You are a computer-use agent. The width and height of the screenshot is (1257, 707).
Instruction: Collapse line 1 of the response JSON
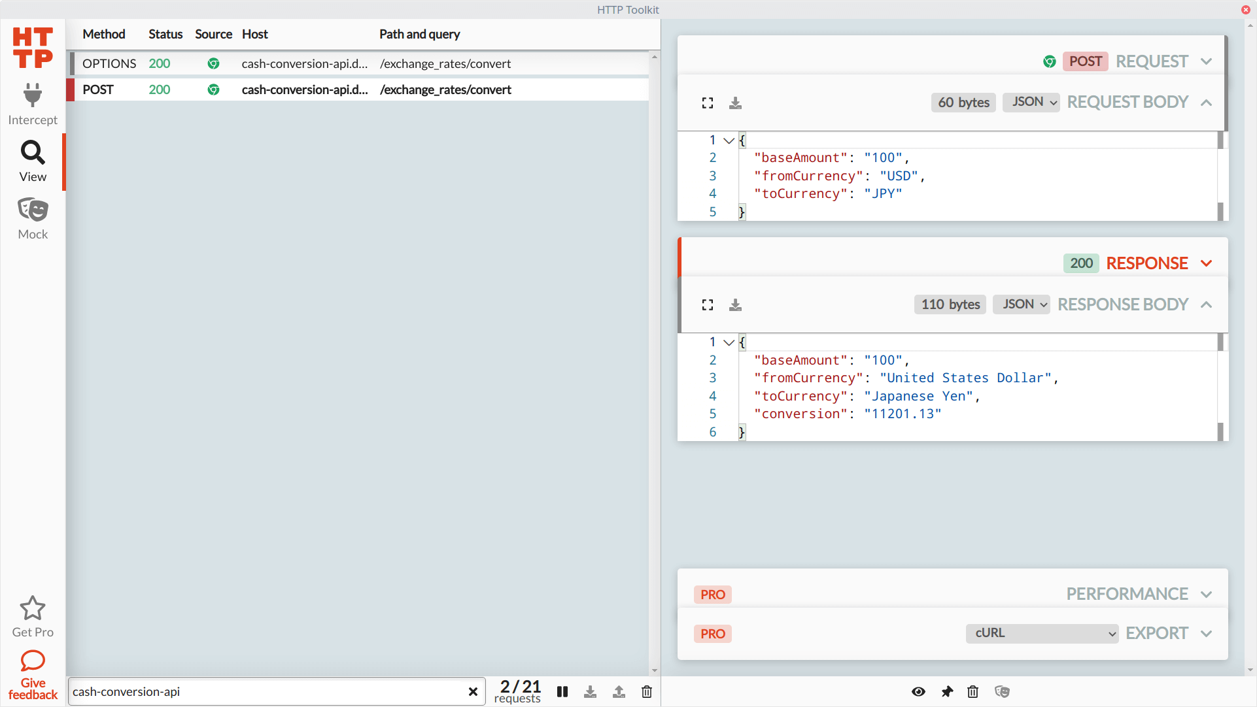pos(728,342)
